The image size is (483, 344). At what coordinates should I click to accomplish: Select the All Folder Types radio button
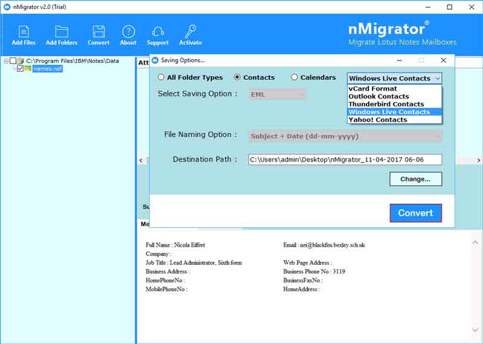point(161,77)
